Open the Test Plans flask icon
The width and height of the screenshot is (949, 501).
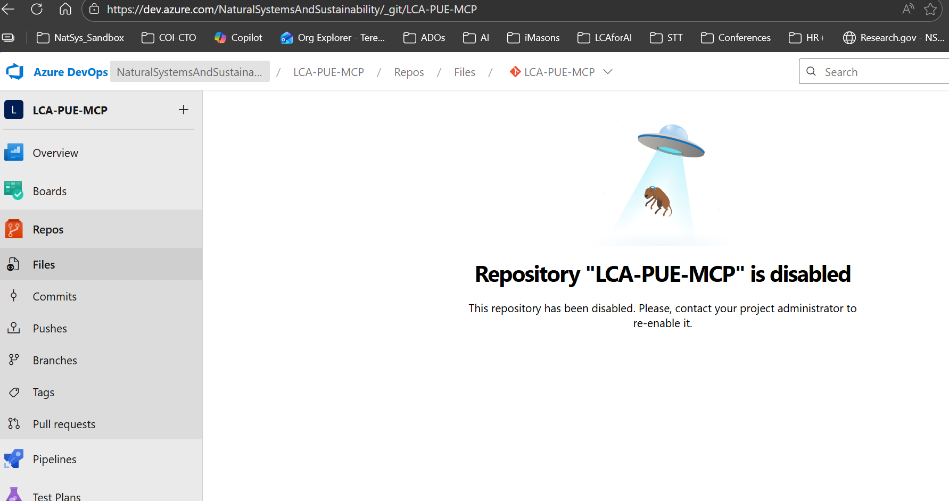(x=14, y=496)
